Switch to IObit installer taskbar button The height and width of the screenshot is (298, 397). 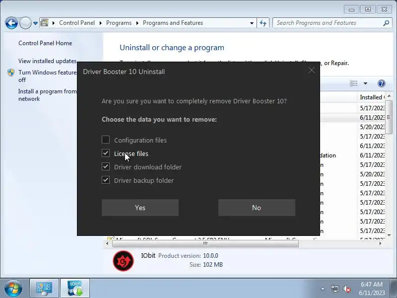click(75, 288)
